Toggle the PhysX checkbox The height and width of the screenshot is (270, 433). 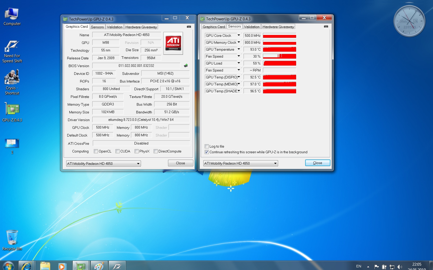(137, 151)
